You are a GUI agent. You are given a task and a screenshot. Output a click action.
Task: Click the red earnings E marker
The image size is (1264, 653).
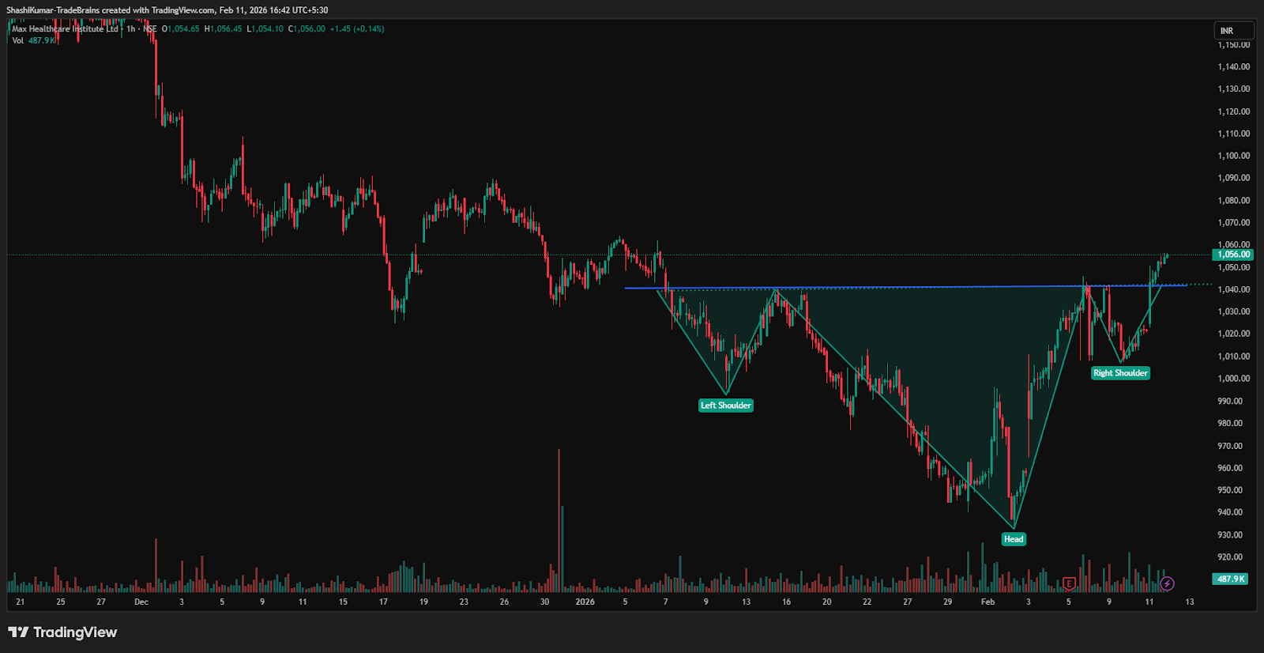click(x=1069, y=583)
